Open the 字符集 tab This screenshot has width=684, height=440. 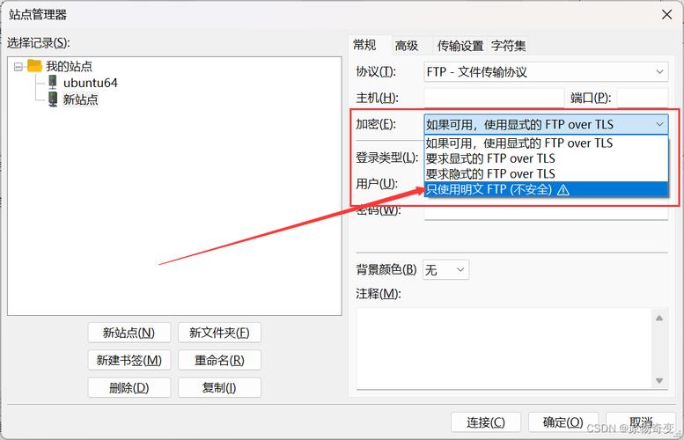[508, 46]
